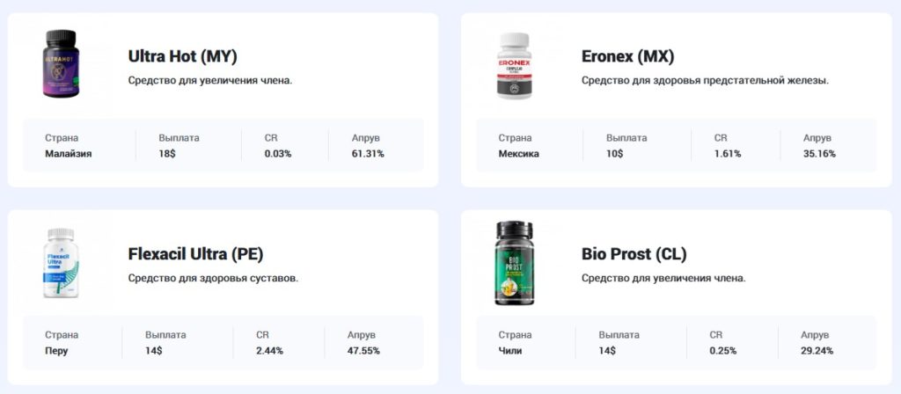Screen dimensions: 901x394
Task: Click Eronex CR value 1.61%
Action: coord(728,154)
